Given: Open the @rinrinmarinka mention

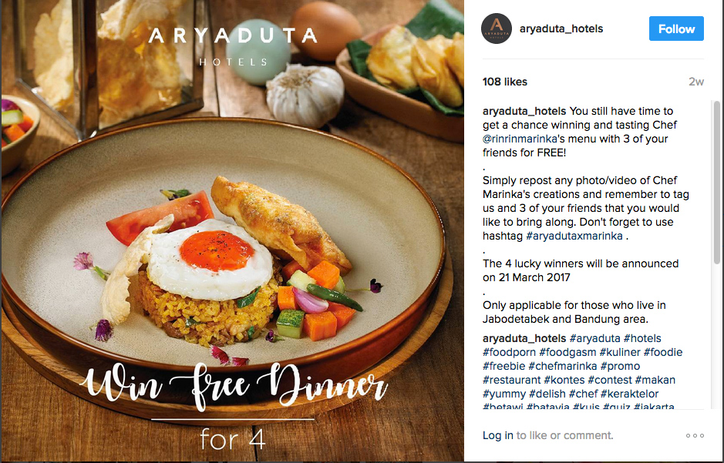Looking at the screenshot, I should pyautogui.click(x=520, y=139).
